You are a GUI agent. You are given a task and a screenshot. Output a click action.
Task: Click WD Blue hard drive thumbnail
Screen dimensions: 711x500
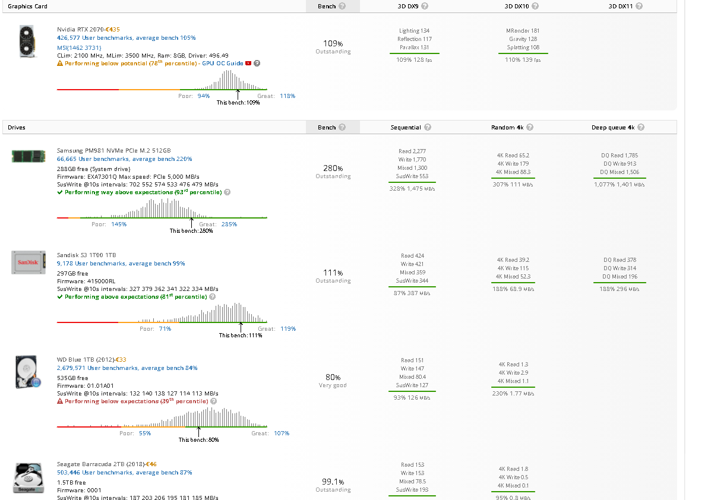tap(28, 372)
